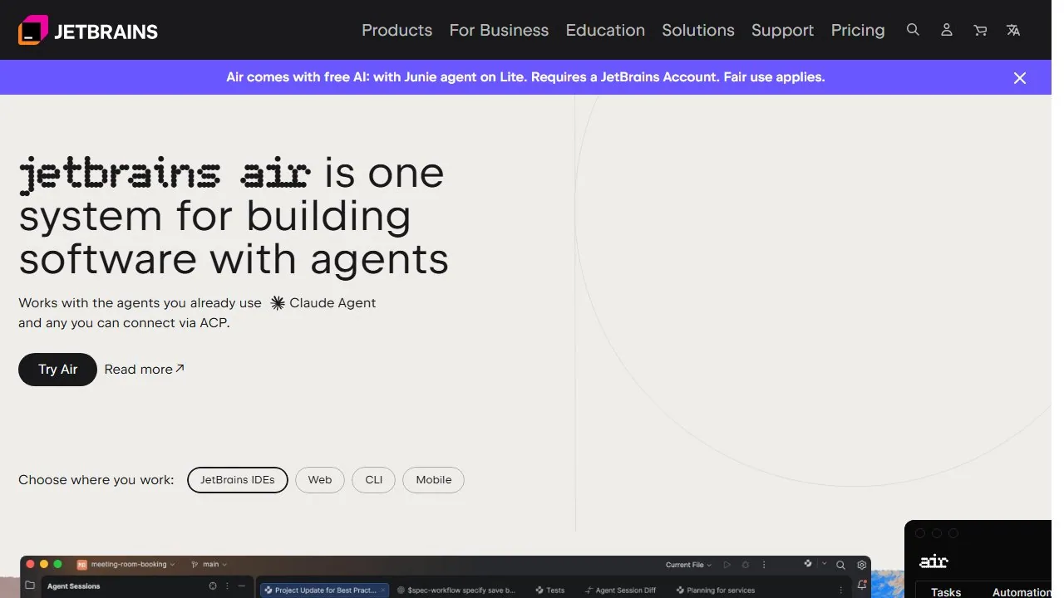Open the Tasks tab in the dark panel
The width and height of the screenshot is (1064, 598).
(946, 591)
